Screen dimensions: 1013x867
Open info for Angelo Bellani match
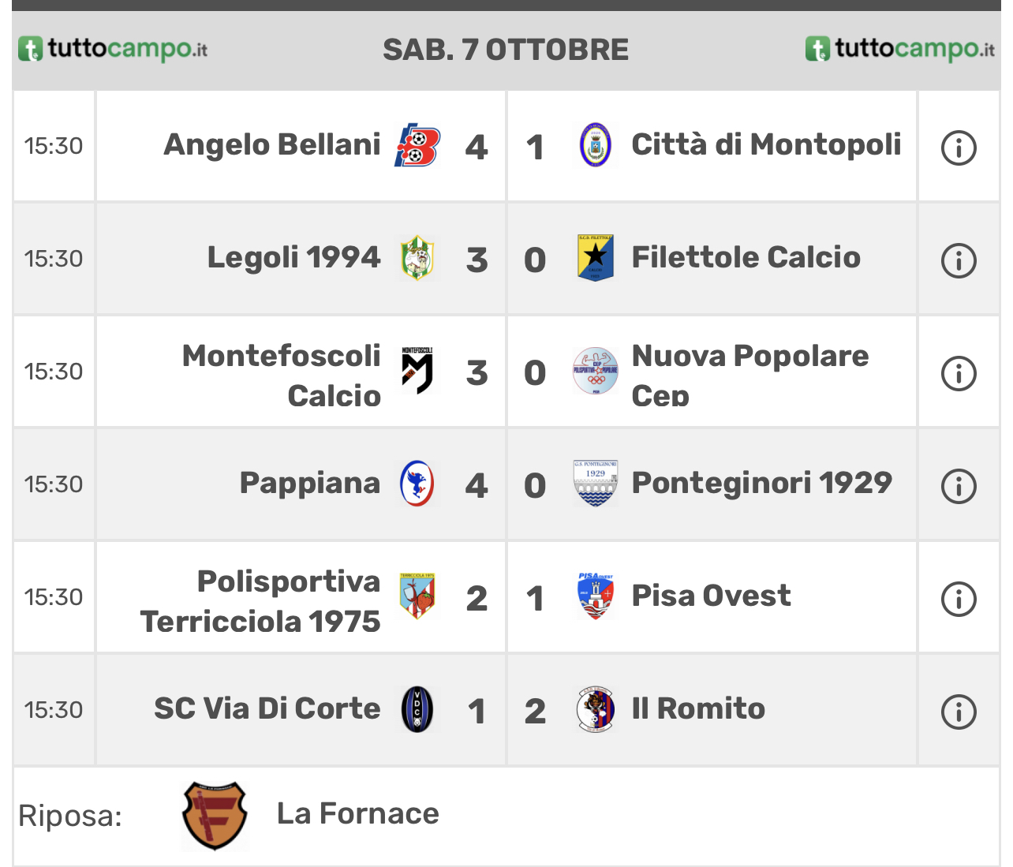click(x=959, y=148)
